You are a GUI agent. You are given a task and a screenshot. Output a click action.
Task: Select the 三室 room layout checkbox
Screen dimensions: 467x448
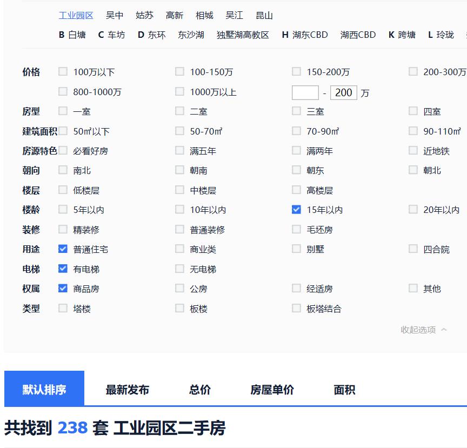[296, 111]
